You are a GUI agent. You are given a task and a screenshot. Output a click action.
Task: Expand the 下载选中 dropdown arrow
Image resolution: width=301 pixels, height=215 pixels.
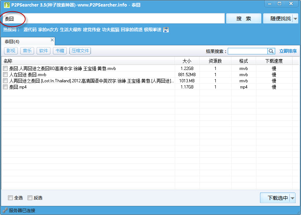292,198
